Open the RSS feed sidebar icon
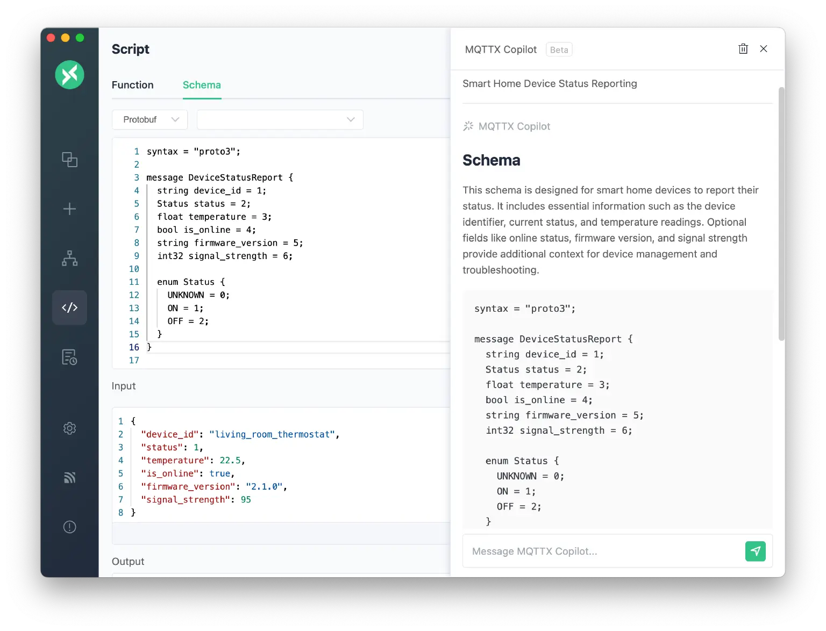This screenshot has height=631, width=826. coord(69,477)
